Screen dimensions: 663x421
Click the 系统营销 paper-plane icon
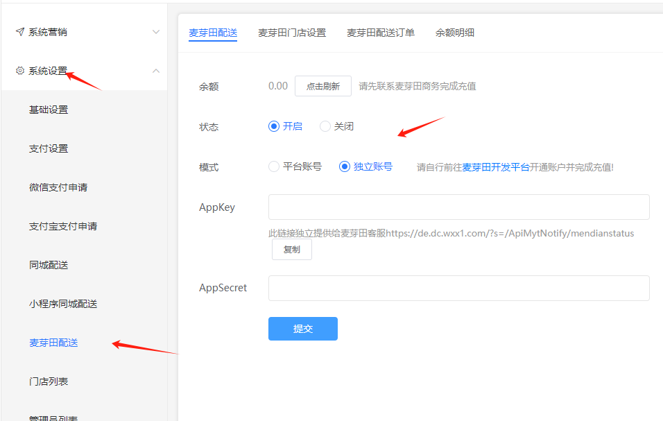[20, 32]
